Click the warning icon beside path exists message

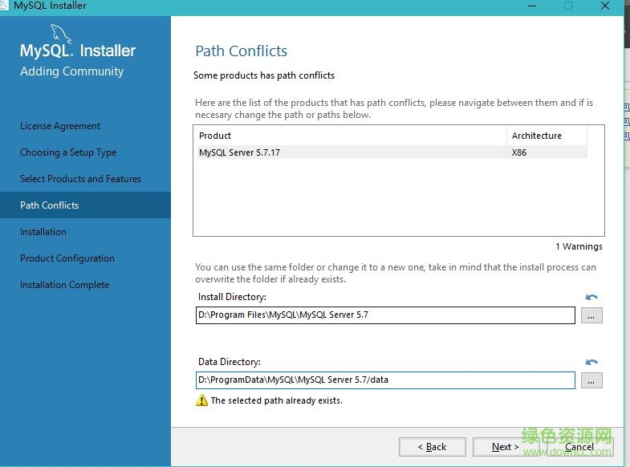201,400
